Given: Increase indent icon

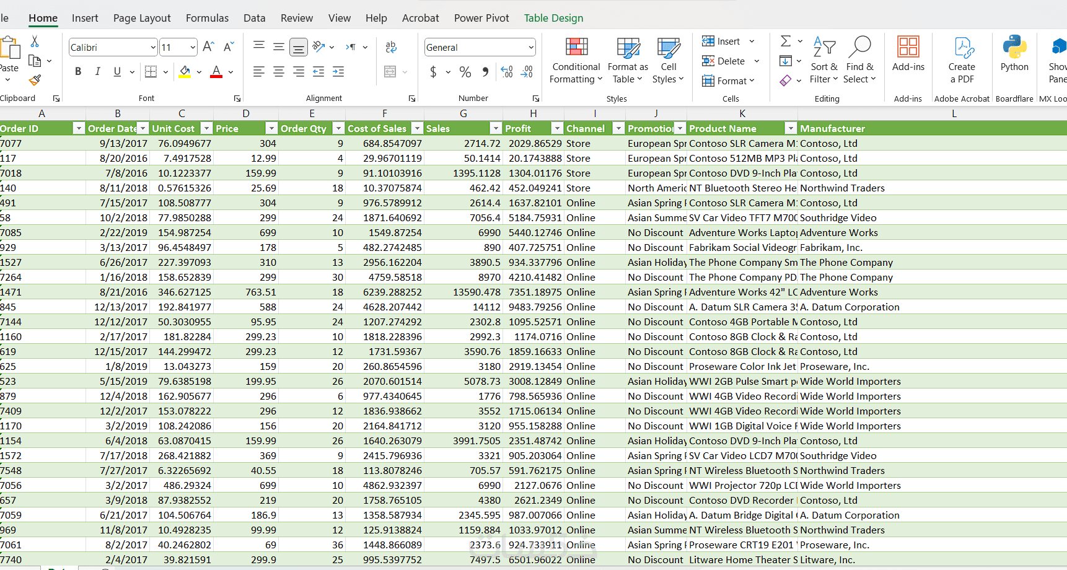Looking at the screenshot, I should pos(338,72).
